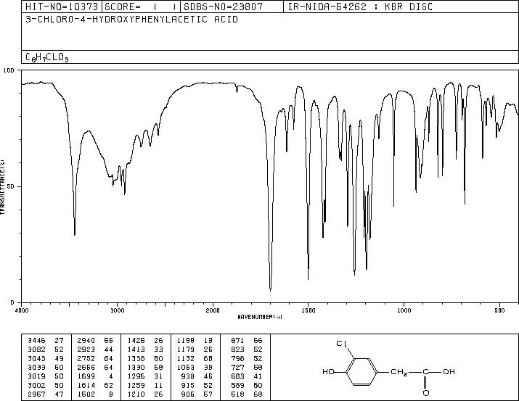Select the 1602 peak entry
Screen dimensions: 519x401
pyautogui.click(x=95, y=394)
